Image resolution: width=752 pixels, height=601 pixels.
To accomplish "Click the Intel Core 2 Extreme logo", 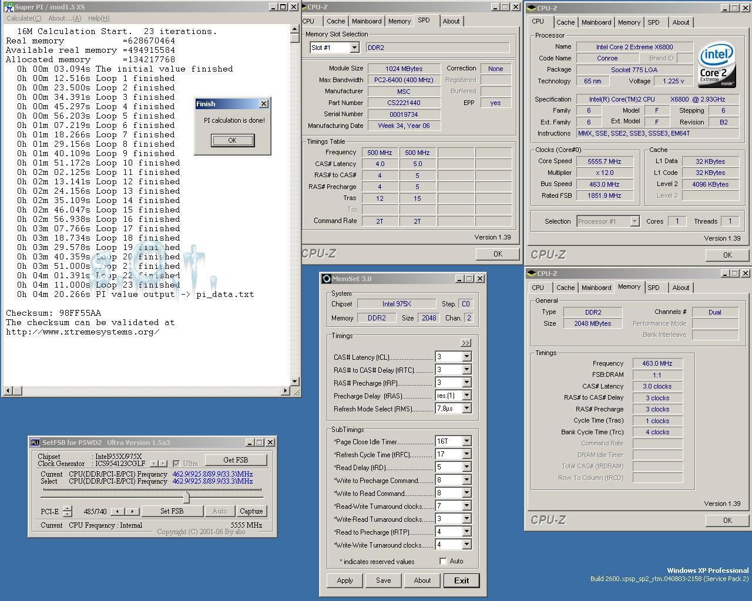I will click(717, 65).
